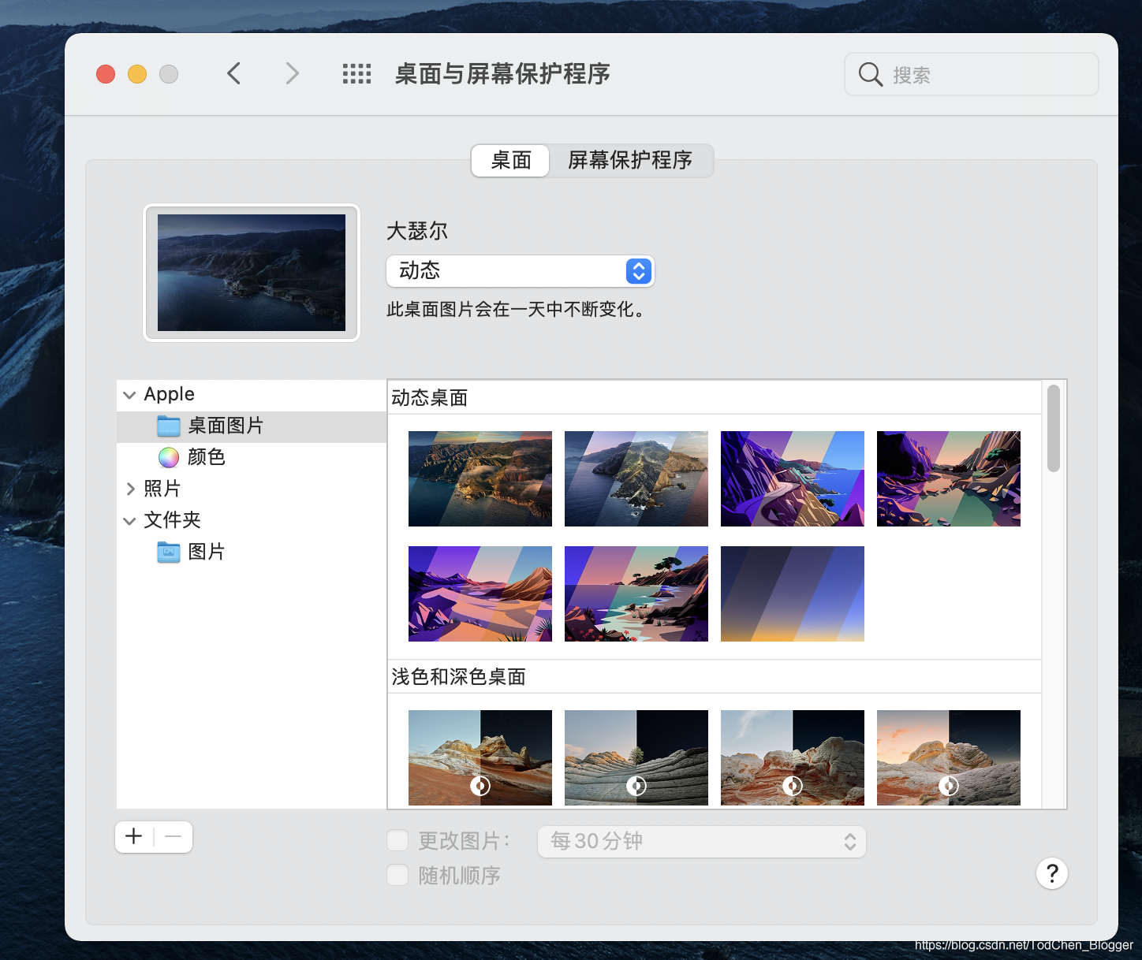Click the + button to add folder
Image resolution: width=1142 pixels, height=960 pixels.
coord(132,836)
